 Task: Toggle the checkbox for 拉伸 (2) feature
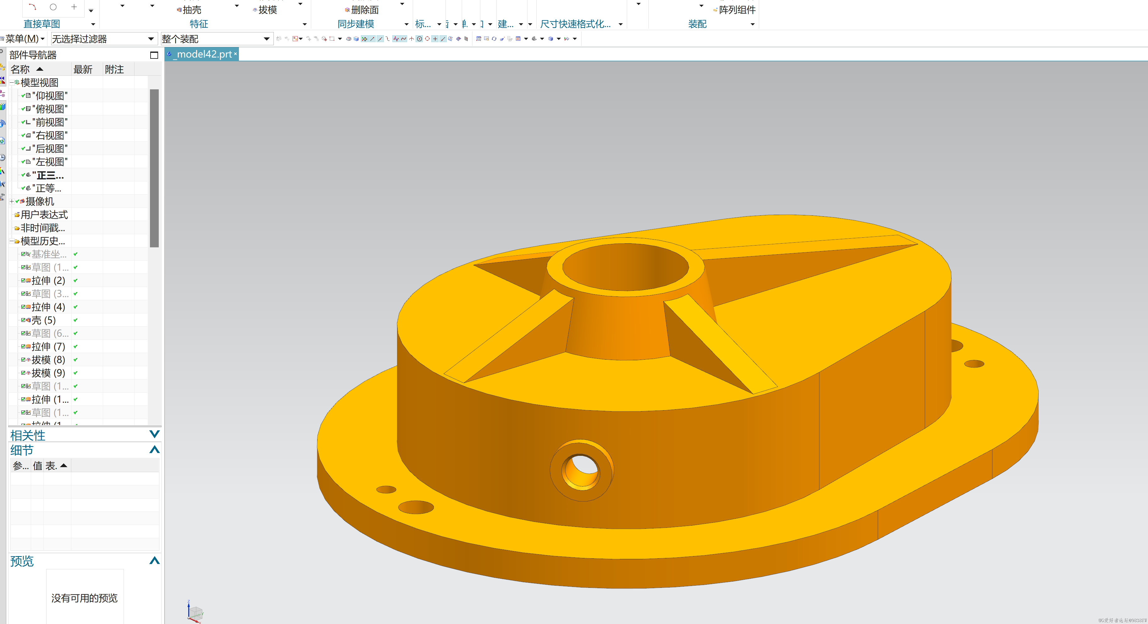[x=23, y=280]
